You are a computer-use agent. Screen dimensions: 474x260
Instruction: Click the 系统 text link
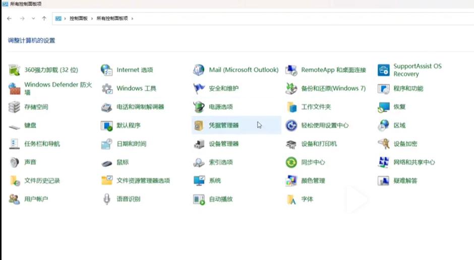215,180
